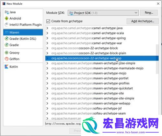
Task: Open the Module SDK dropdown
Action: [x=103, y=13]
